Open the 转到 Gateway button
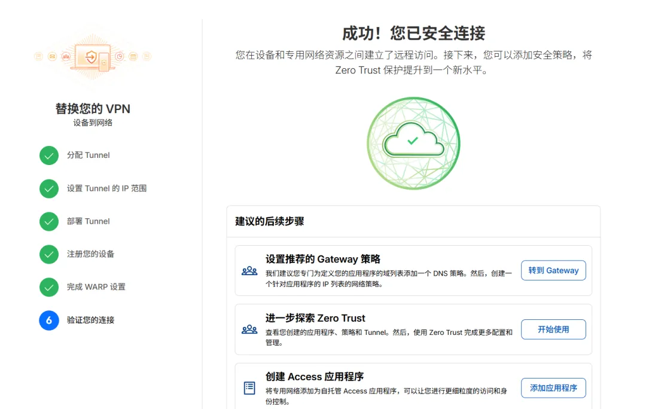This screenshot has height=409, width=646. (x=553, y=270)
